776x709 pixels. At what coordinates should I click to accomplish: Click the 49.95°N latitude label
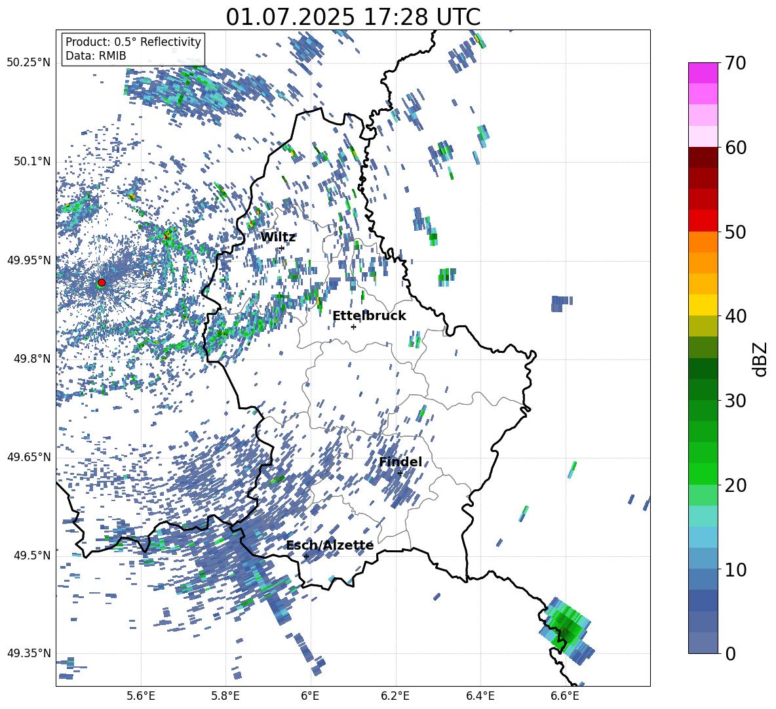pyautogui.click(x=29, y=260)
